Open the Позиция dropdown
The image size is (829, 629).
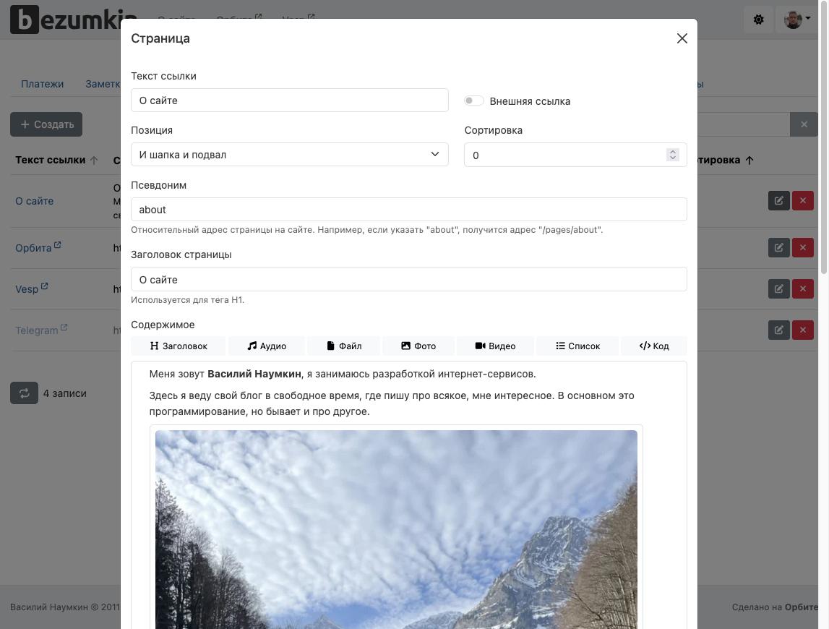tap(289, 155)
